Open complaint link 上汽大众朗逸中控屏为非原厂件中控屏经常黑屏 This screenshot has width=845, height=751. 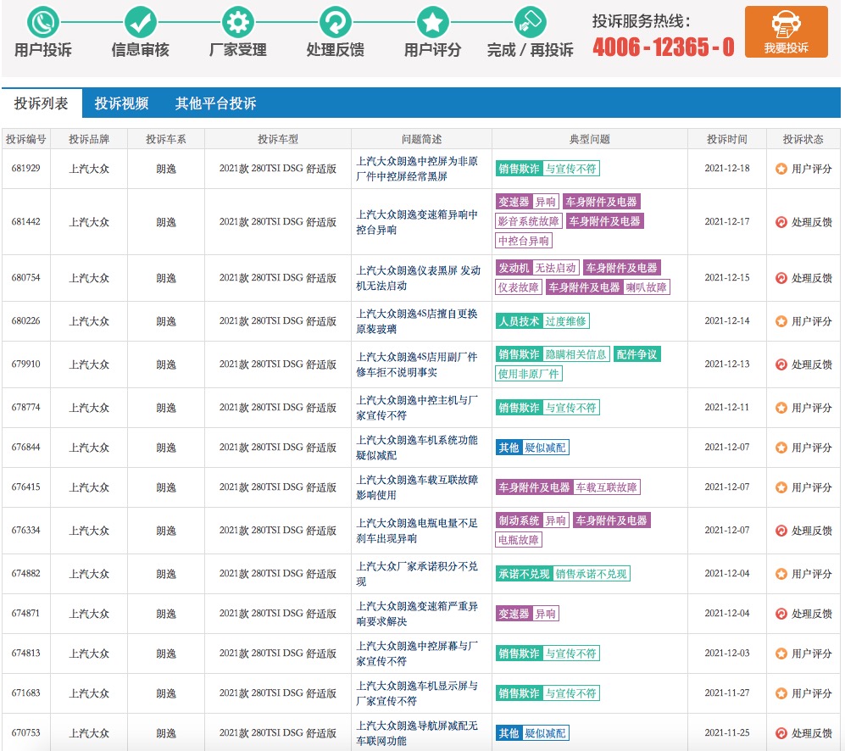click(x=417, y=169)
